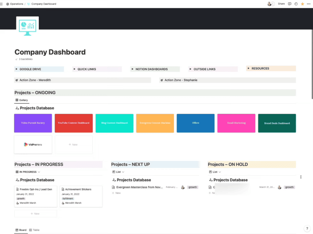Click fulfillment tag on Achievement Stickers card

(x=68, y=199)
